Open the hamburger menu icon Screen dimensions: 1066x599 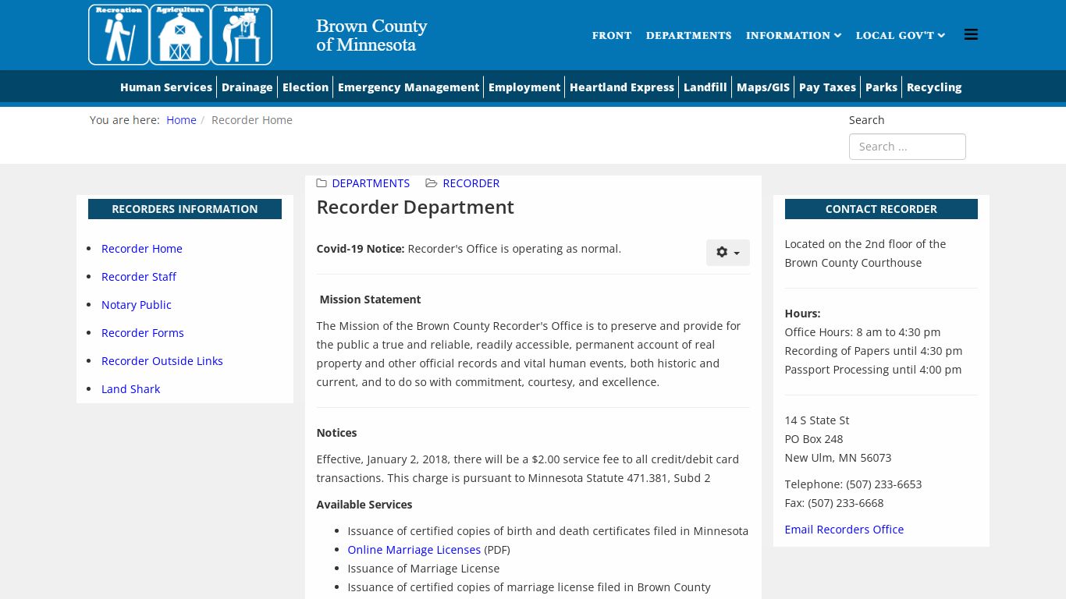click(x=971, y=34)
